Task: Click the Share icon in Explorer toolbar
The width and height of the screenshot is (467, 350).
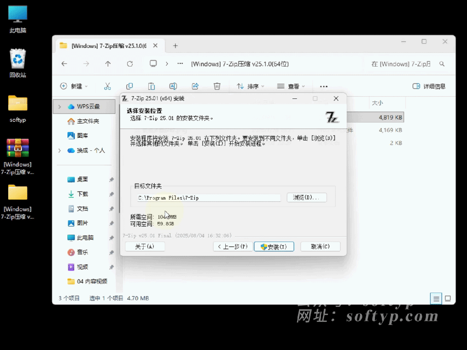Action: 195,86
